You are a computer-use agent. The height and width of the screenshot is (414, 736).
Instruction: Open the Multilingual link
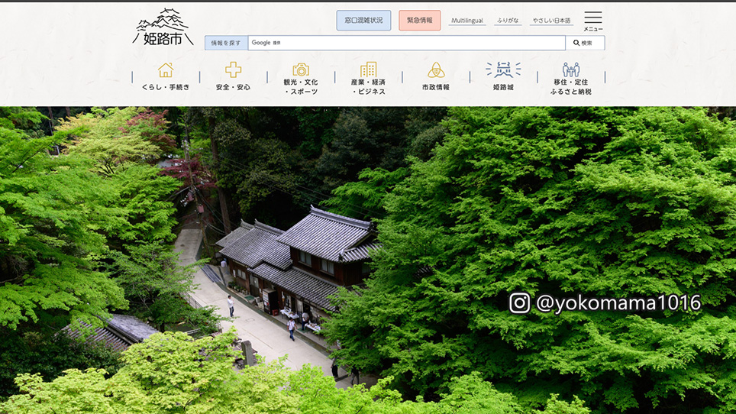point(467,21)
